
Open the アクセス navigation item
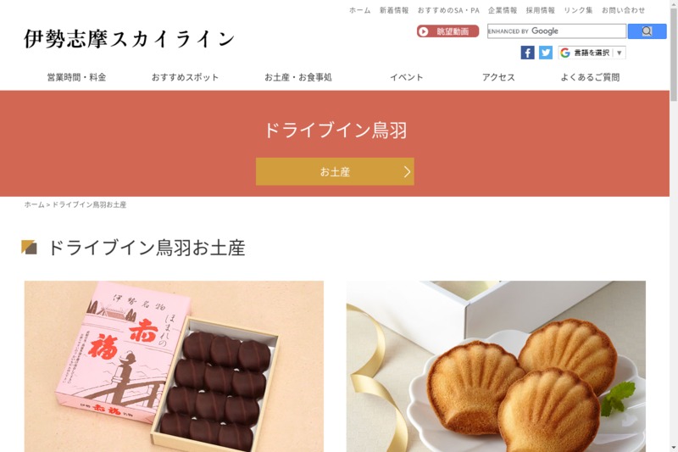[x=498, y=77]
